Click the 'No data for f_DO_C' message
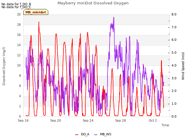Image resolution: width=187 pixels, height=140 pixels. [16, 7]
